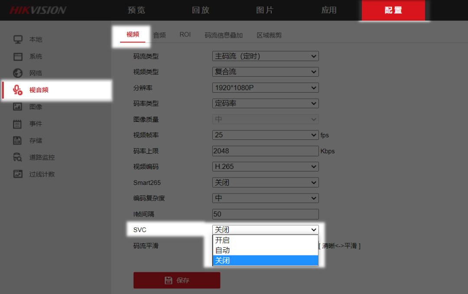
Task: Select the 系统 (System) sidebar icon
Action: (x=17, y=56)
